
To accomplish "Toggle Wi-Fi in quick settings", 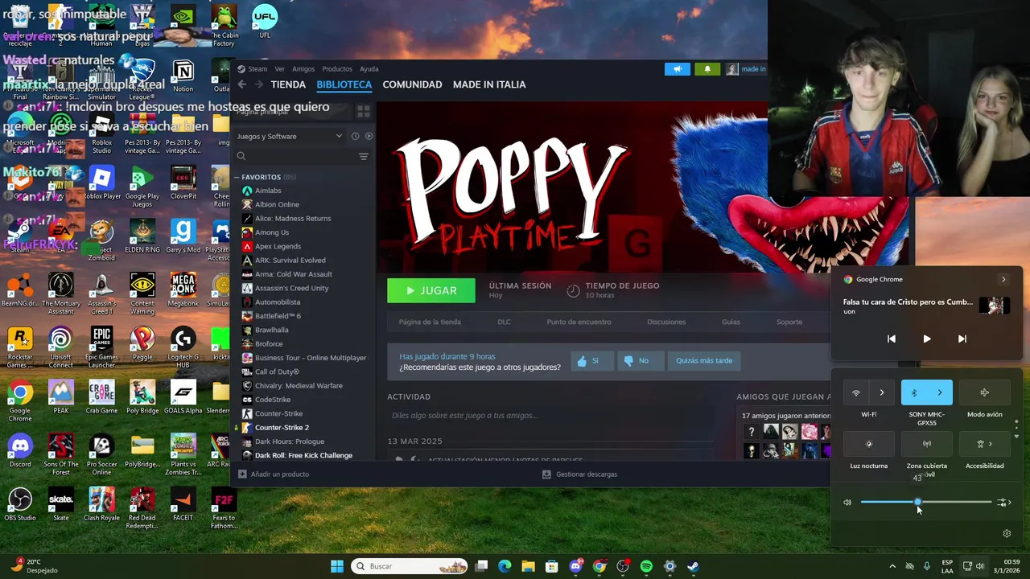I will (x=856, y=392).
